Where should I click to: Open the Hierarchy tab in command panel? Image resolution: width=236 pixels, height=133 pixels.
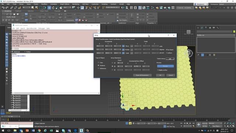click(x=206, y=28)
